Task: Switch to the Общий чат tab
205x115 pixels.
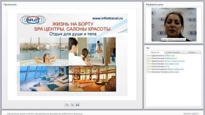Action: coord(155,52)
